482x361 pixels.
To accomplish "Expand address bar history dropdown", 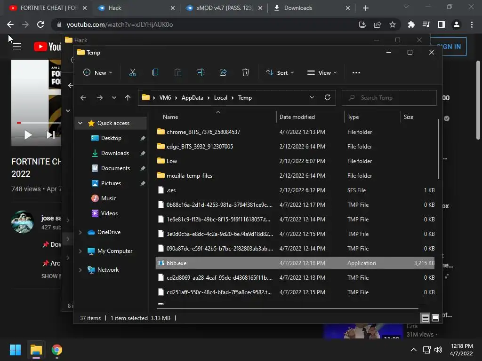I will (312, 97).
